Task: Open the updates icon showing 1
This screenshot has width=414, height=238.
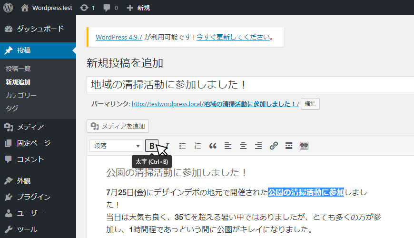Action: (x=88, y=8)
